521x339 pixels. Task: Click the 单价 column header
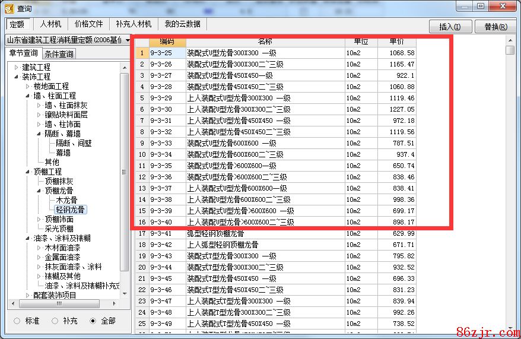tap(396, 42)
